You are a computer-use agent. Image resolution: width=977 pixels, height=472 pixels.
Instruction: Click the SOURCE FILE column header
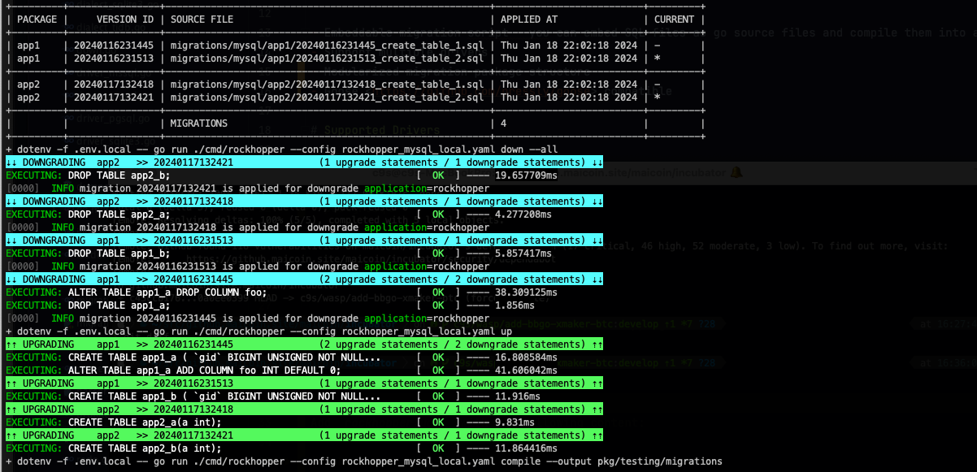pyautogui.click(x=202, y=19)
